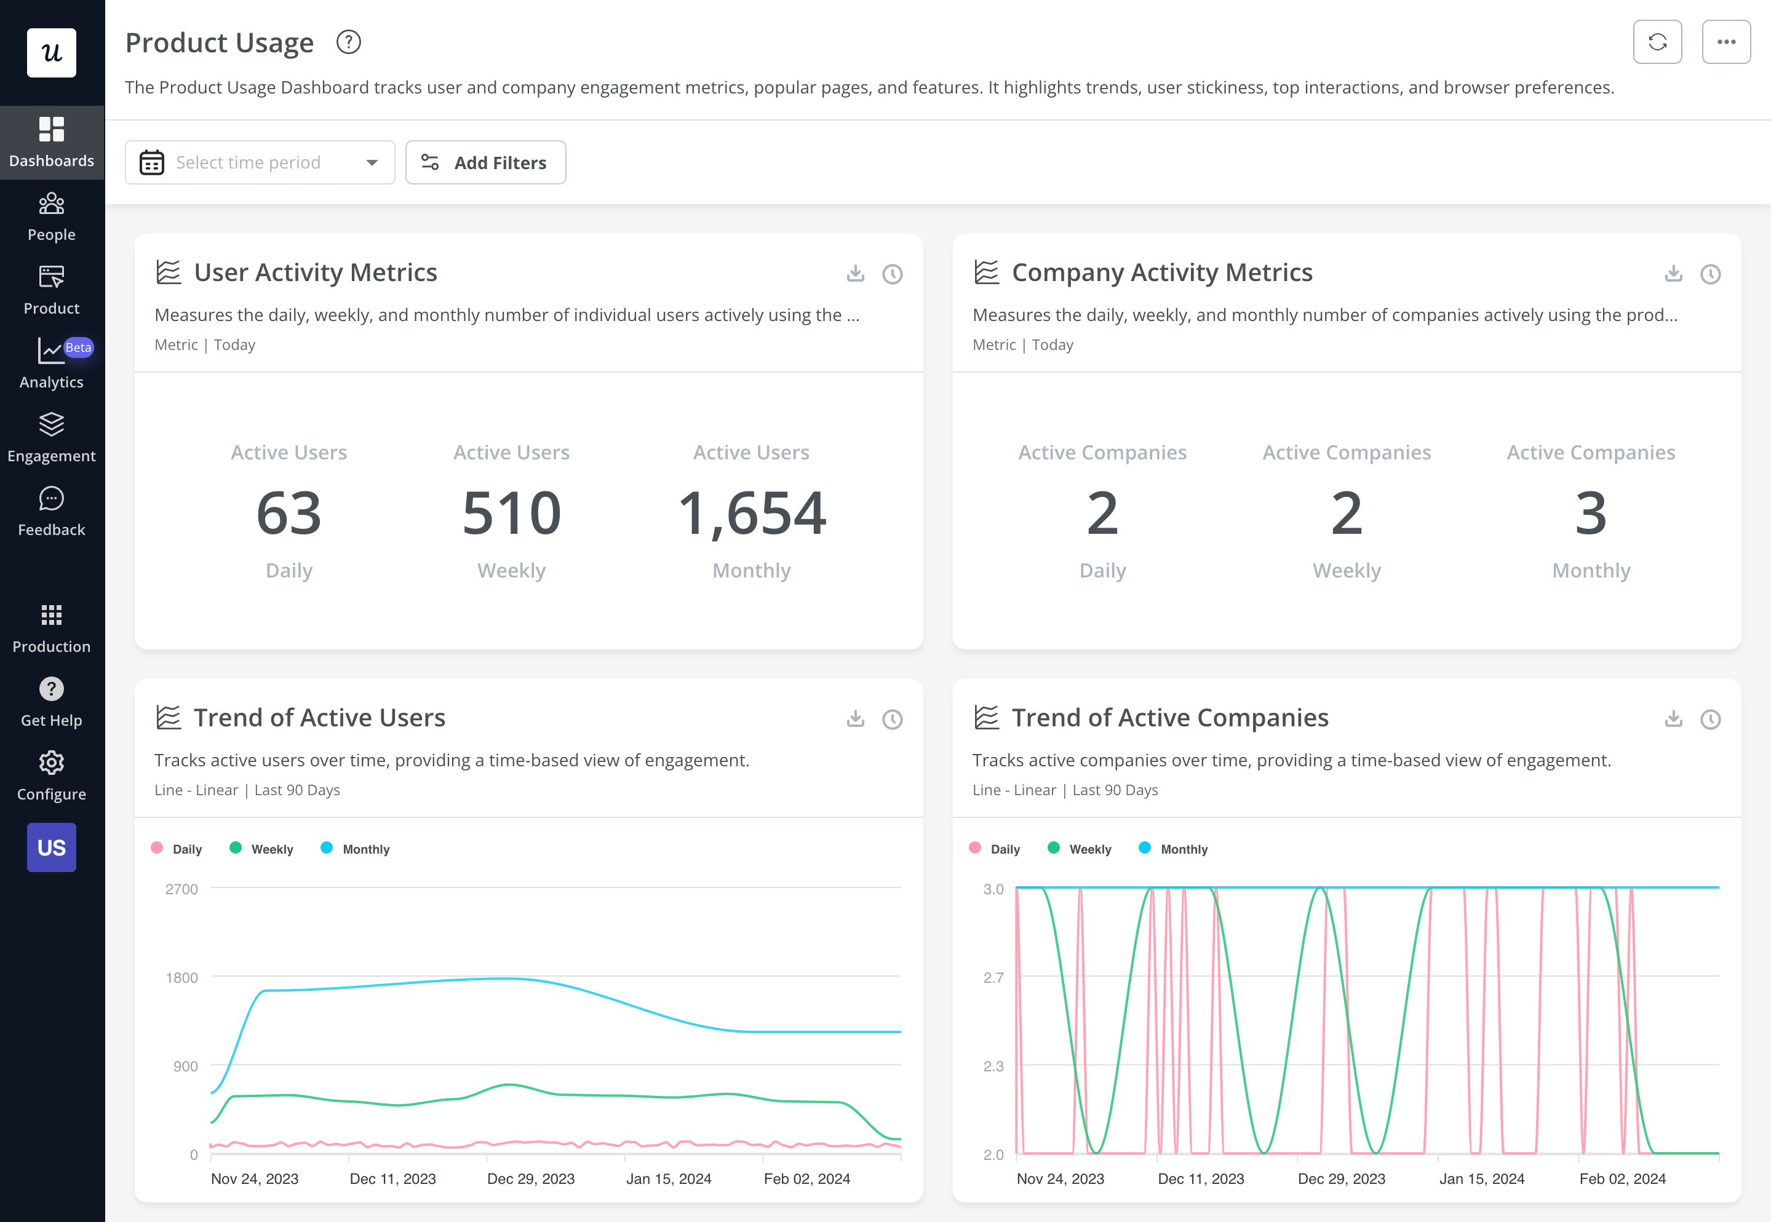Toggle the Monthly line in Trend of Active Users
The width and height of the screenshot is (1771, 1222).
(354, 848)
